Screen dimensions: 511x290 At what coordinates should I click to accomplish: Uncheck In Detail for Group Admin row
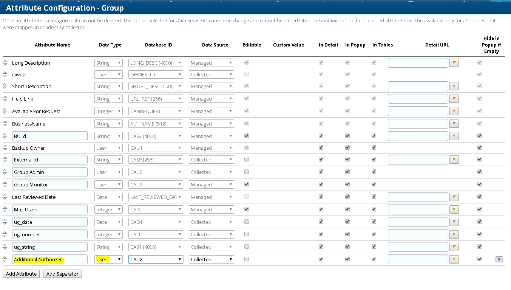click(321, 172)
